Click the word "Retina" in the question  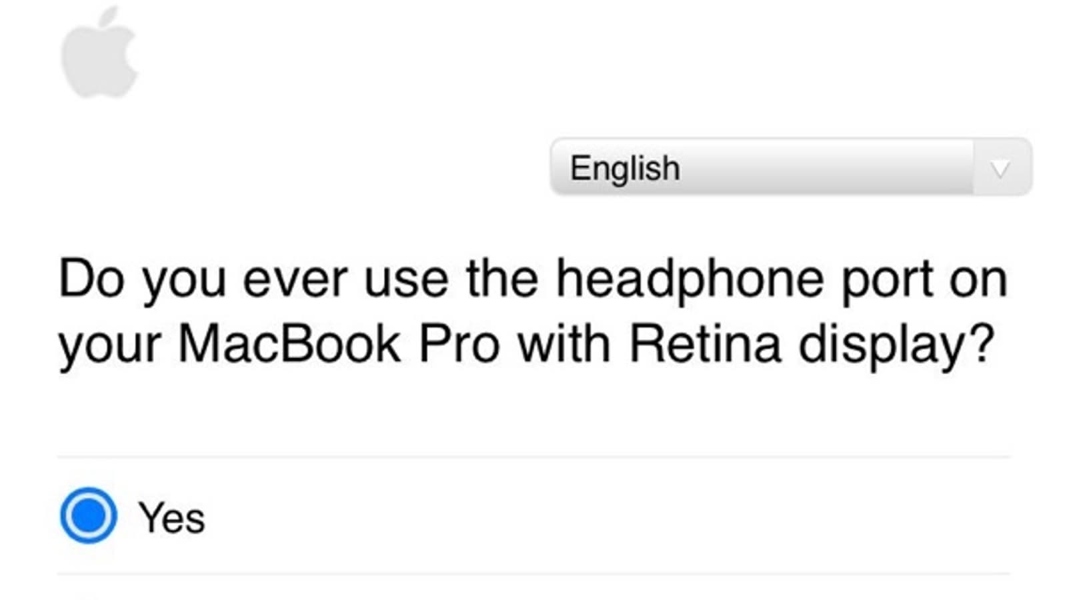pos(705,344)
